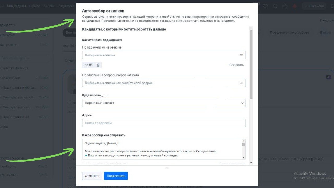The width and height of the screenshot is (334, 188).
Task: Click purple icon at candidate card corner
Action: pyautogui.click(x=328, y=77)
